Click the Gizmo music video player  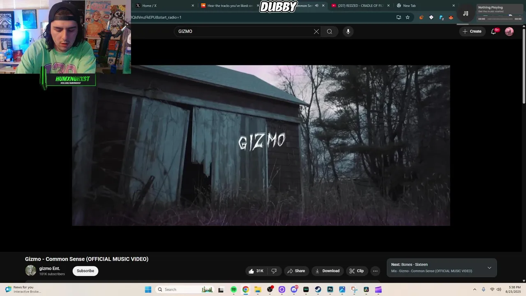261,145
